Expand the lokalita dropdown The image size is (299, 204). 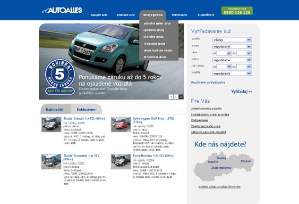[x=232, y=74]
